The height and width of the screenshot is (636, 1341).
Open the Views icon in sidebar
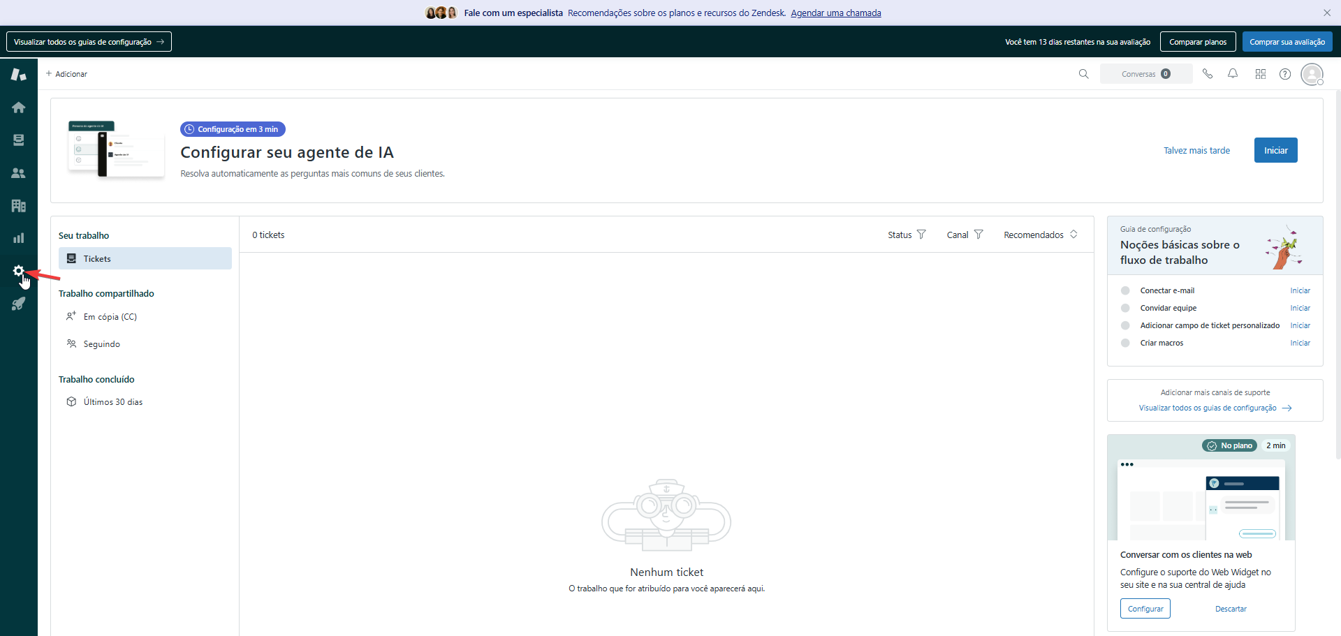coord(19,140)
